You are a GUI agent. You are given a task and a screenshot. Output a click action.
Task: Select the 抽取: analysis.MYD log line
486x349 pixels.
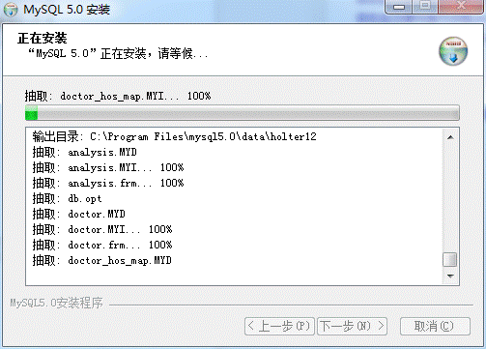(x=85, y=152)
